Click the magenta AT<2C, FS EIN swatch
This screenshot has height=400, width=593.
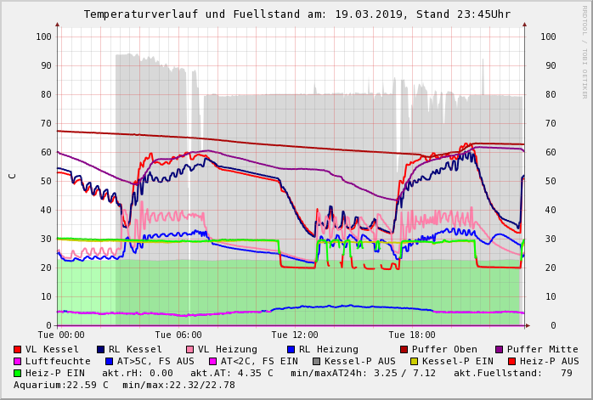pos(213,362)
